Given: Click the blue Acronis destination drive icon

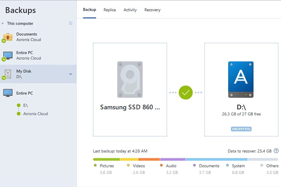Looking at the screenshot, I should pos(241,79).
